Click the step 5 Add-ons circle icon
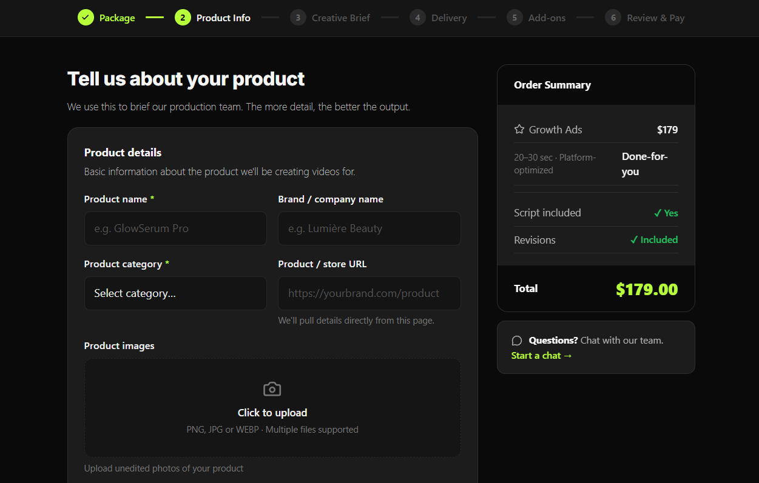Screen dimensions: 759x483 (x=514, y=18)
